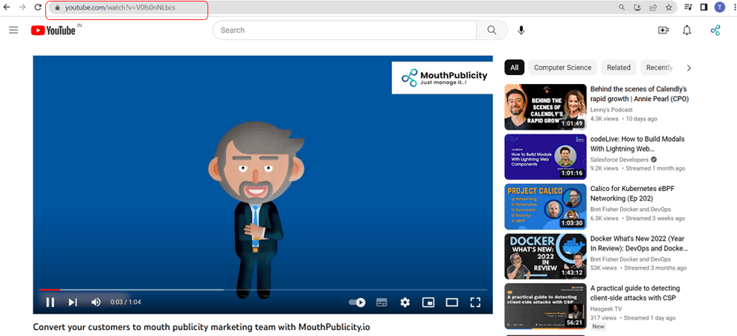Open the Chrome profile avatar T

[719, 7]
